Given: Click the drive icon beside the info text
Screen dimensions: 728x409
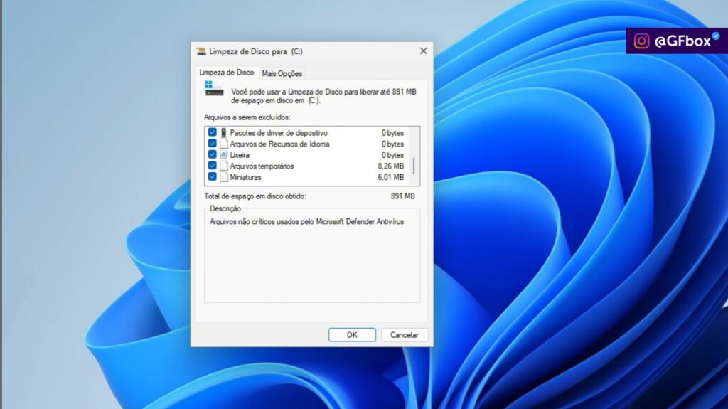Looking at the screenshot, I should click(214, 89).
